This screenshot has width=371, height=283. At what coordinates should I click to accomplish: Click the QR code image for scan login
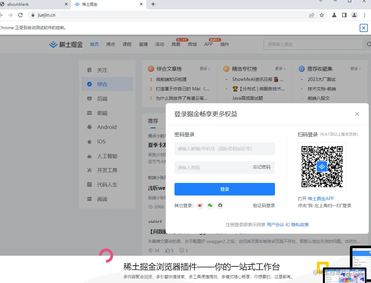coord(322,166)
